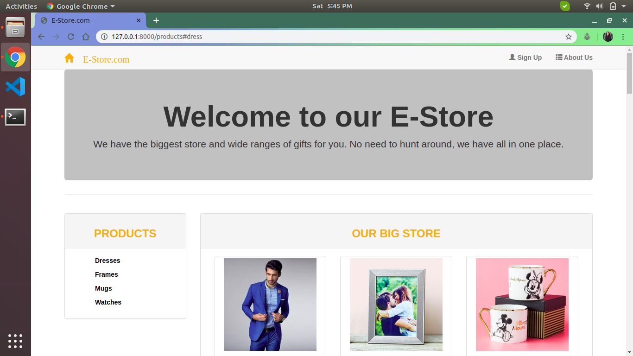Screen dimensions: 633x356
Task: Open the About Us page
Action: click(x=574, y=57)
